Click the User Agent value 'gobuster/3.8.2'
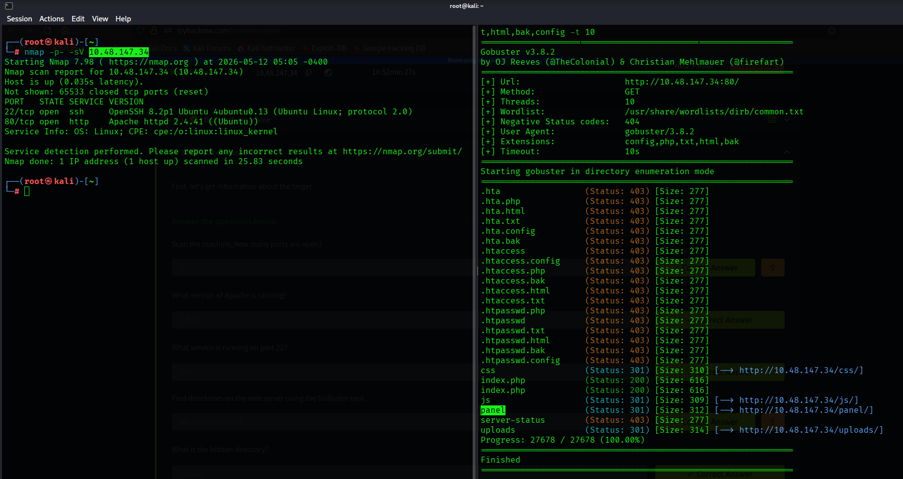This screenshot has height=479, width=903. 660,131
